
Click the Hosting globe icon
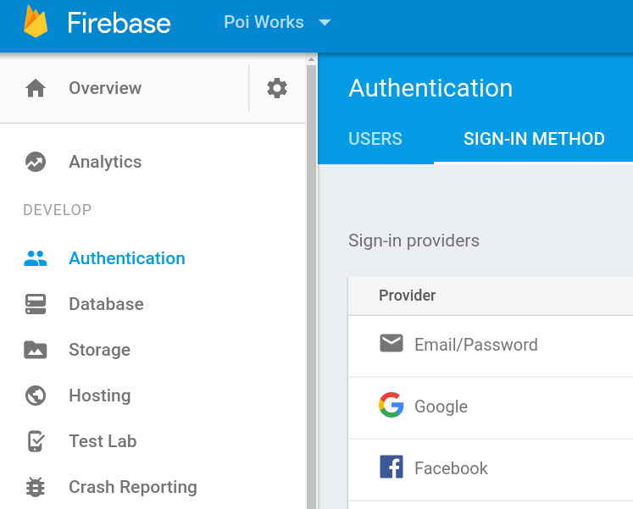pos(36,396)
